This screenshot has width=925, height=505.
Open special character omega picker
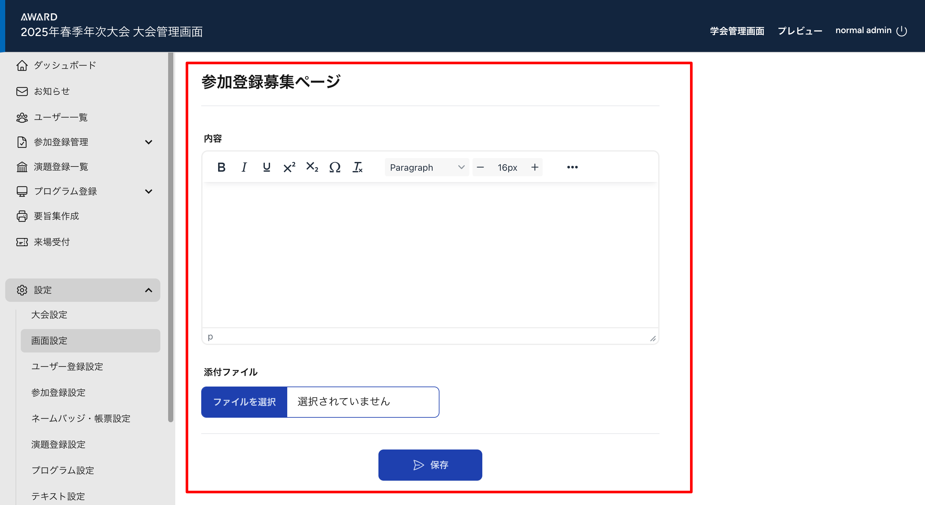coord(335,167)
